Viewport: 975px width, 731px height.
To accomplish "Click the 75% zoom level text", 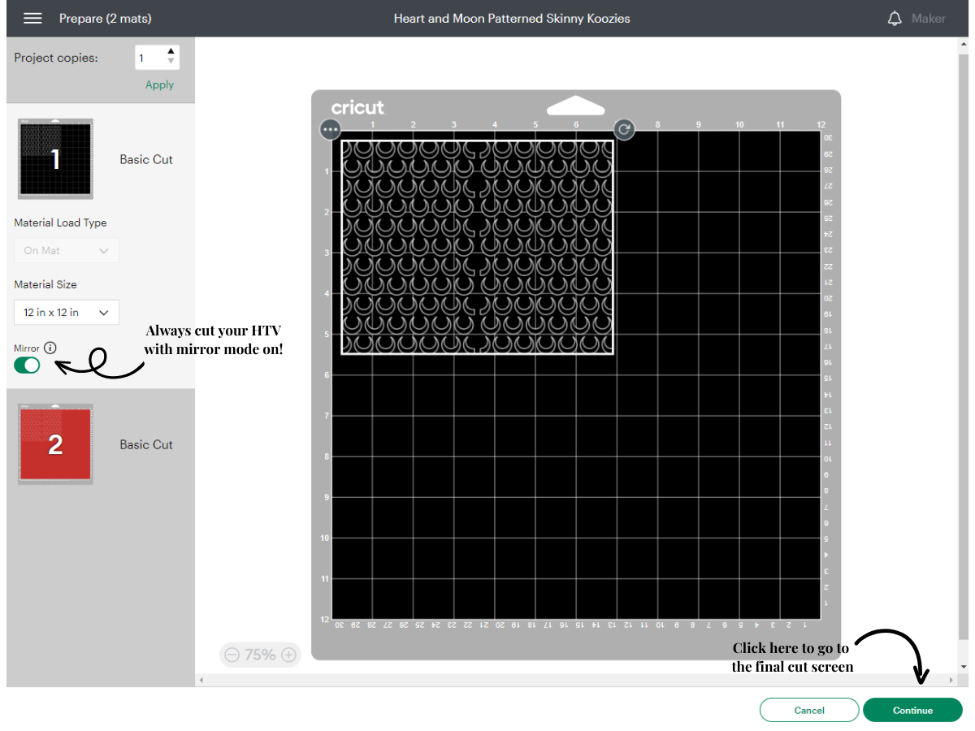I will (260, 655).
